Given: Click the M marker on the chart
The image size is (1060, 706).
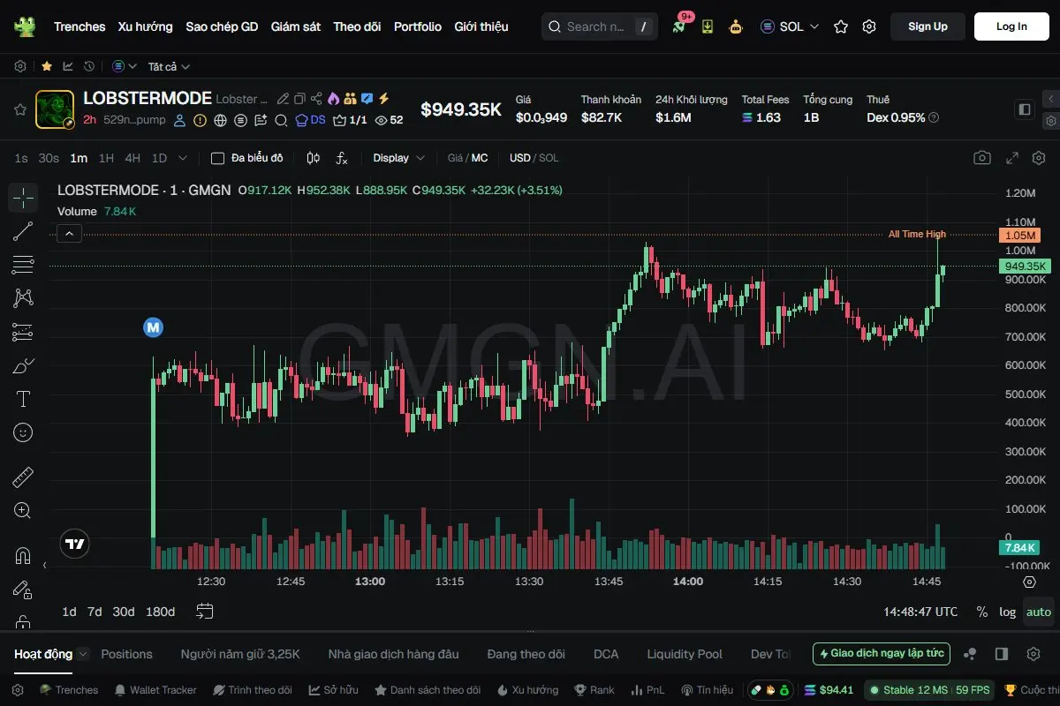Looking at the screenshot, I should [154, 327].
